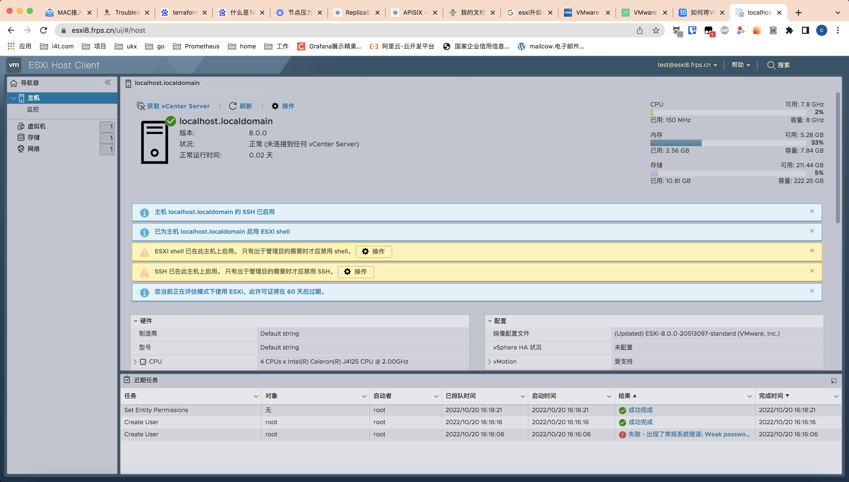
Task: Collapse the 硬件 hardware section
Action: tap(135, 321)
